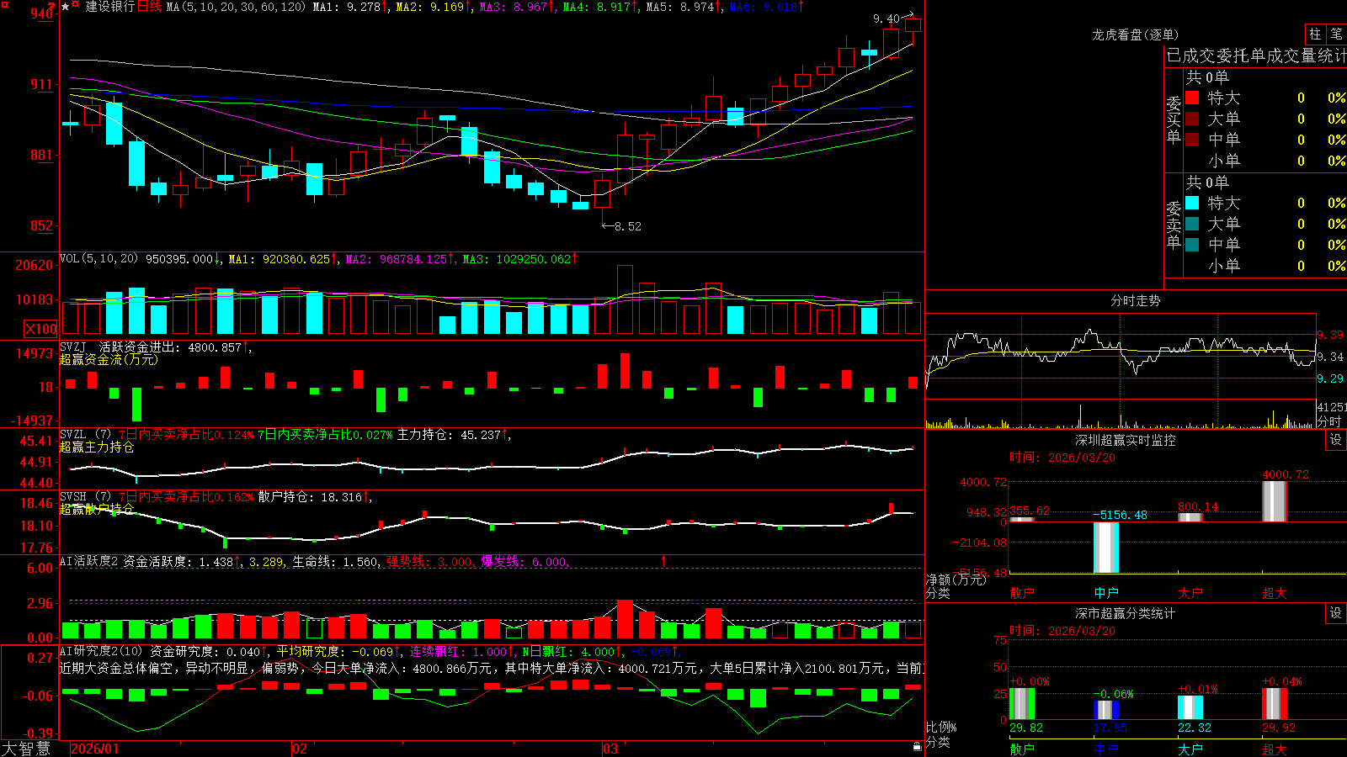Screen dimensions: 1347x757
Task: Click the 中户 17.95 bar in 分类统计
Action: [x=1106, y=710]
